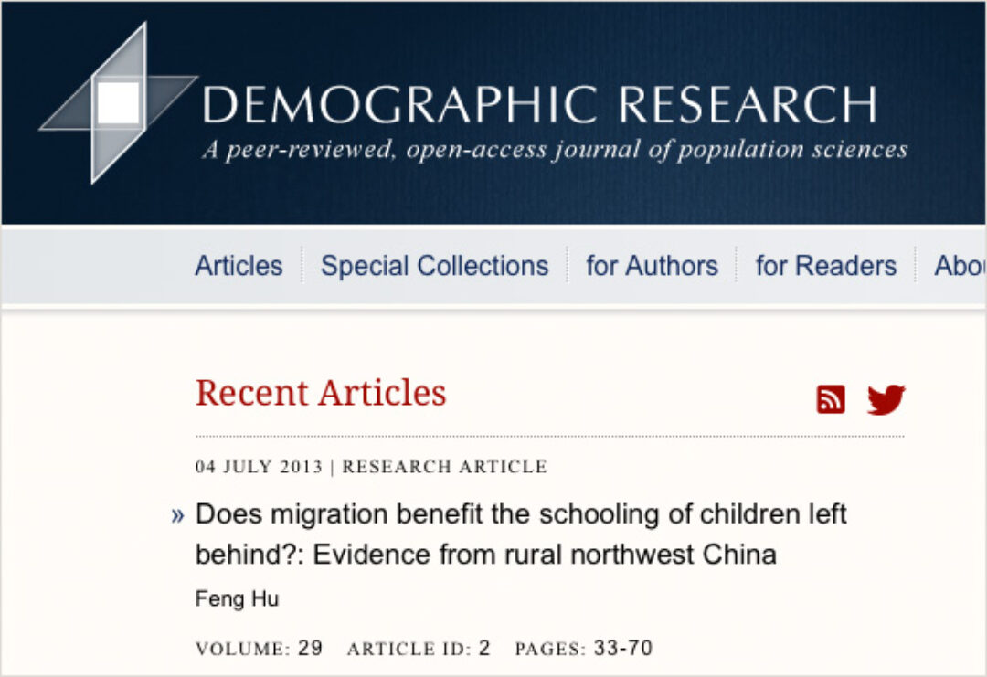Click the Recent Articles heading
Image resolution: width=987 pixels, height=677 pixels.
[x=321, y=393]
